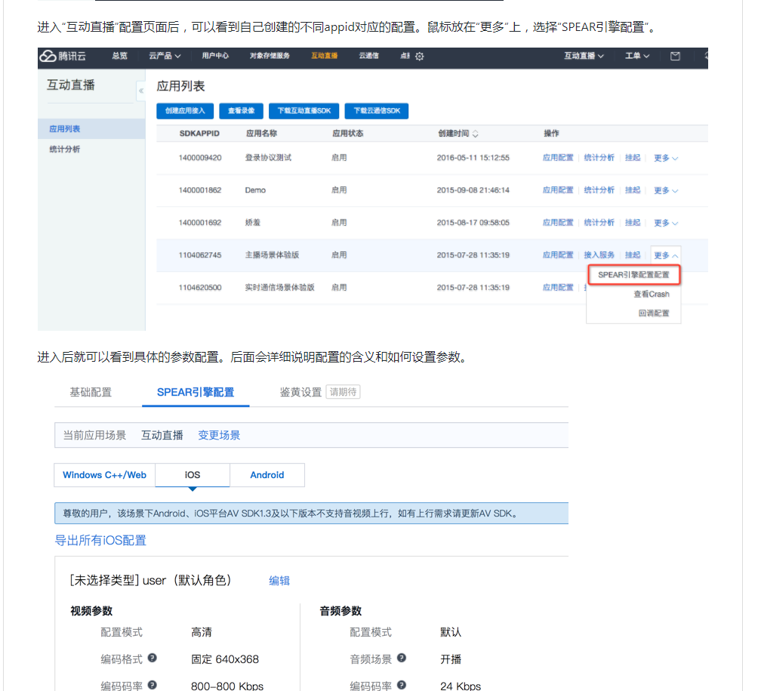Select the iOS platform tab
The height and width of the screenshot is (691, 758).
click(x=193, y=475)
